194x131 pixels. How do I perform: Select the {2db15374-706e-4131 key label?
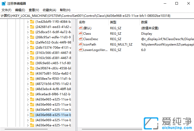[x=53, y=48]
